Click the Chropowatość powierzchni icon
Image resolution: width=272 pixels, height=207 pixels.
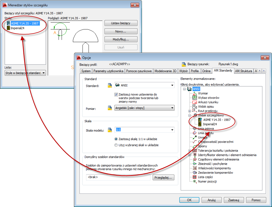(x=195, y=142)
